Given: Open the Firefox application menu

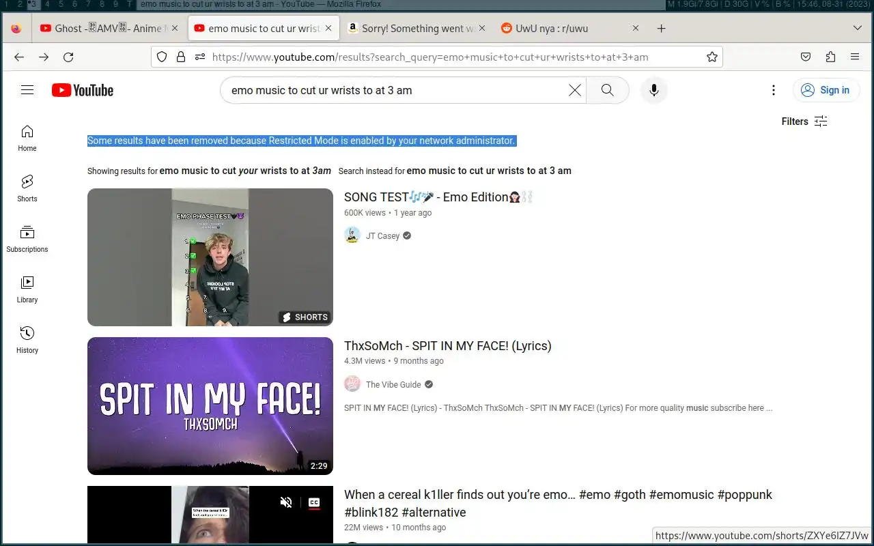Looking at the screenshot, I should (x=855, y=57).
